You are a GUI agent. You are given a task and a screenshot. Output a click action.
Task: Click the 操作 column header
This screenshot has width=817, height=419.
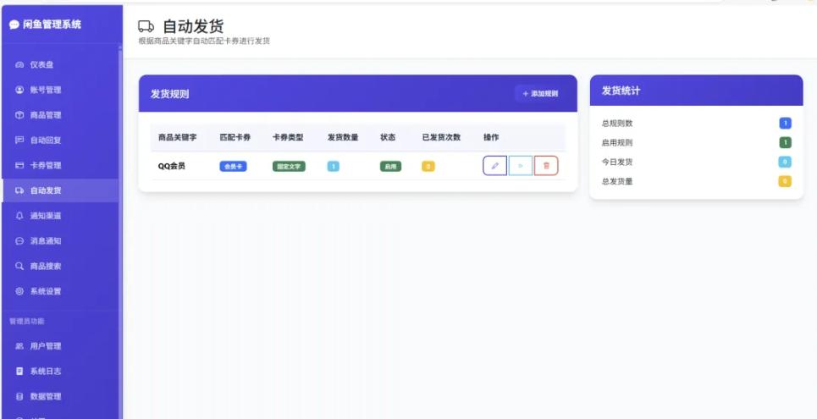(491, 137)
